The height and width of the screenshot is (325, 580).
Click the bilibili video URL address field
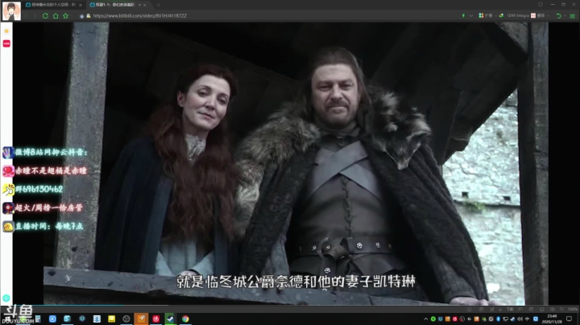pos(140,16)
